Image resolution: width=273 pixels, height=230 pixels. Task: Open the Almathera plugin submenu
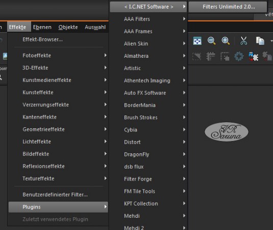click(148, 56)
